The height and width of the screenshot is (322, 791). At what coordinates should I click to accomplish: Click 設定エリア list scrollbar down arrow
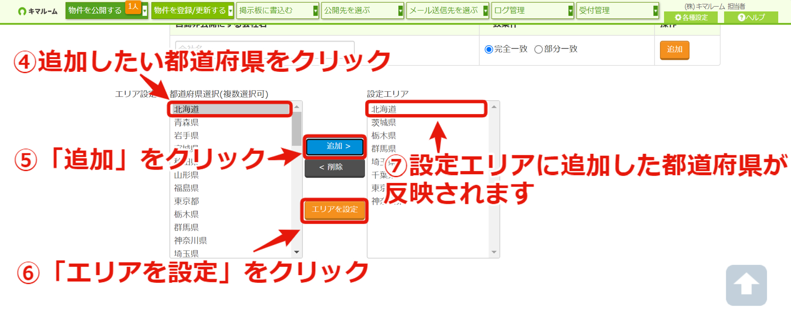point(494,252)
